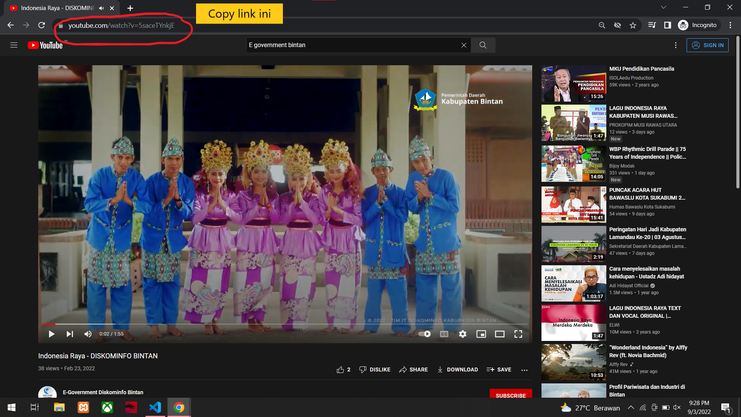This screenshot has height=417, width=741.
Task: Open Puncak Acara HUT Bawaslu title
Action: pyautogui.click(x=647, y=194)
